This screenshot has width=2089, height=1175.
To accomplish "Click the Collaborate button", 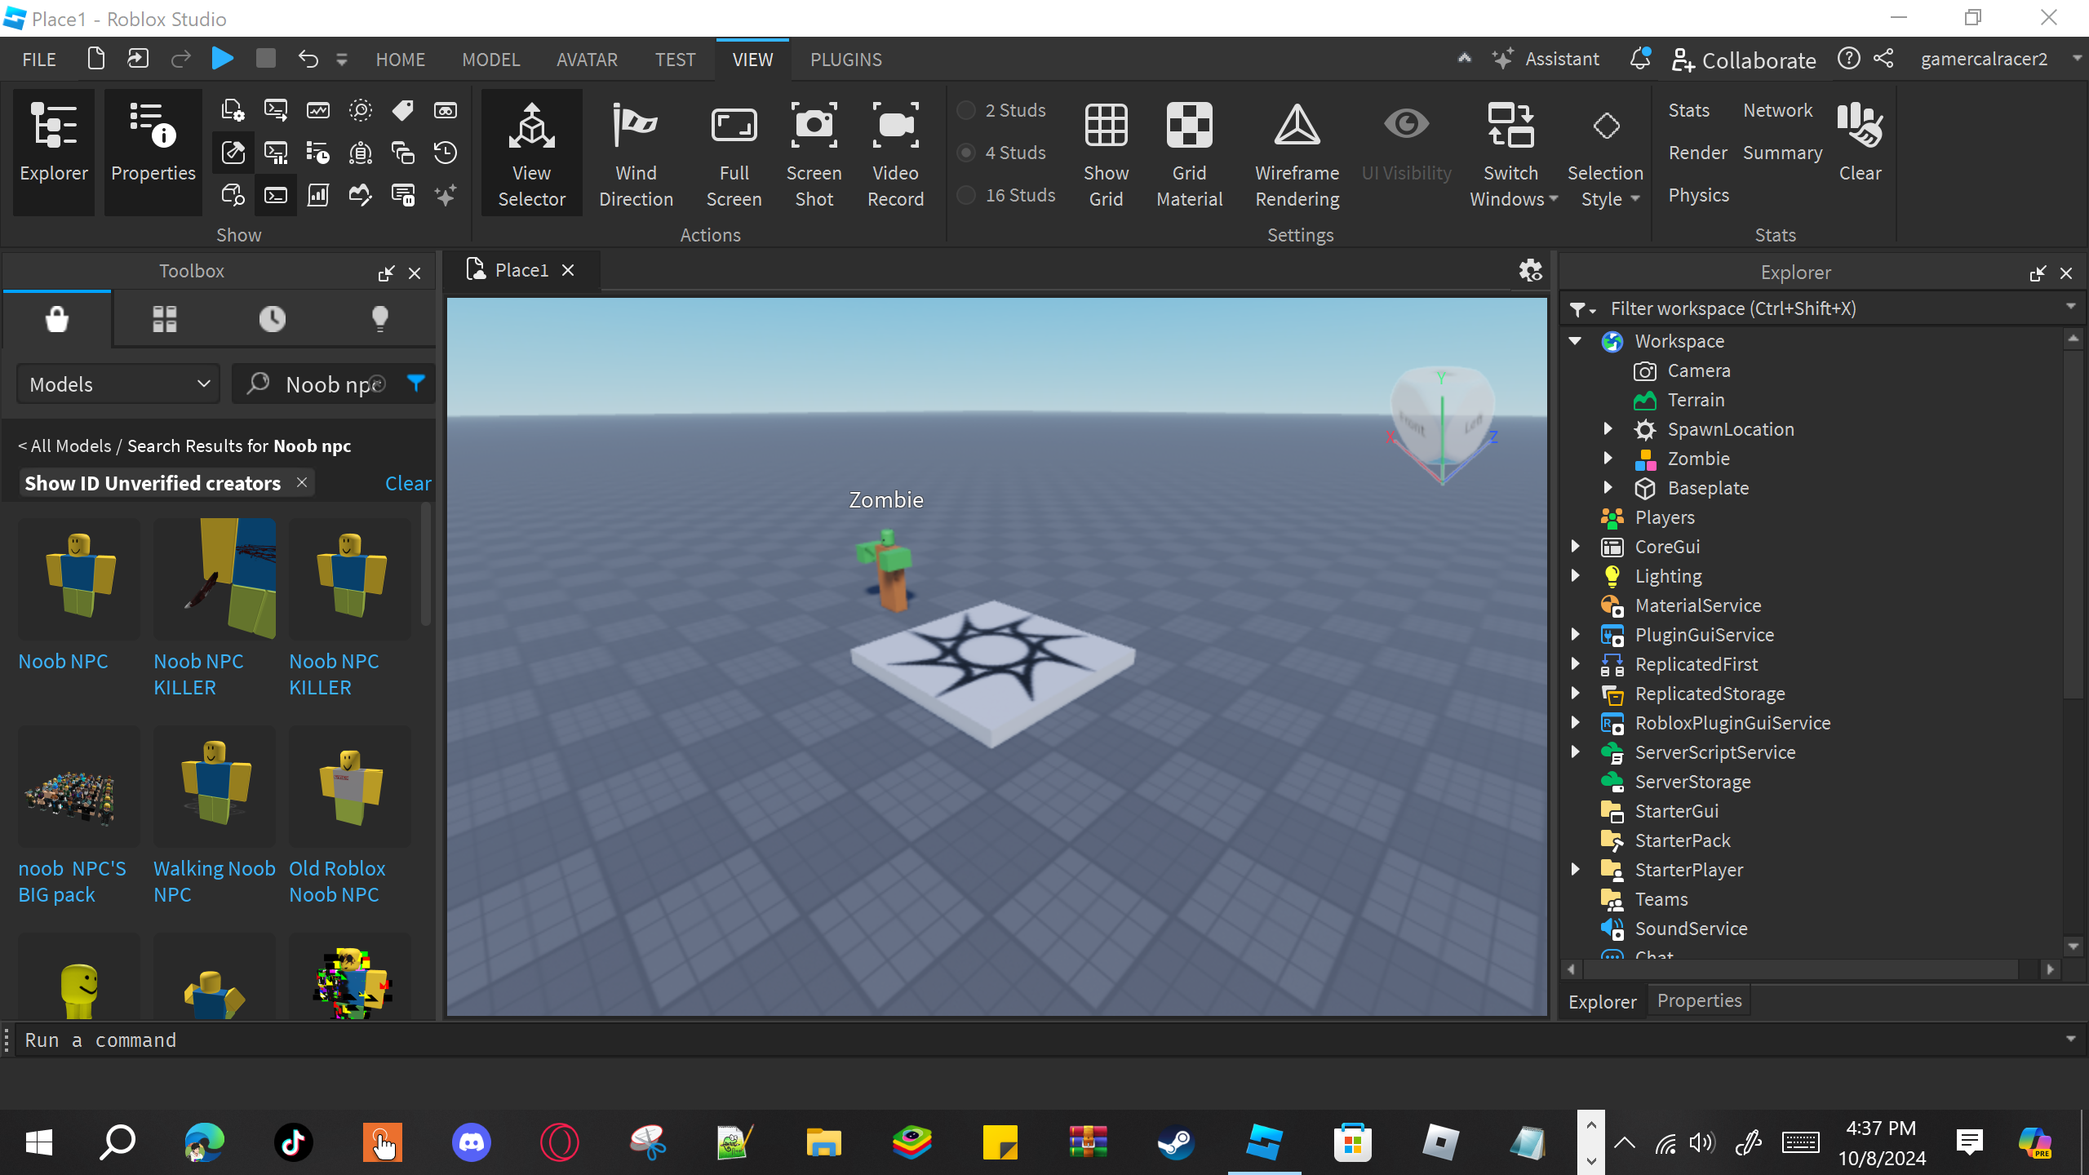I will pyautogui.click(x=1745, y=60).
